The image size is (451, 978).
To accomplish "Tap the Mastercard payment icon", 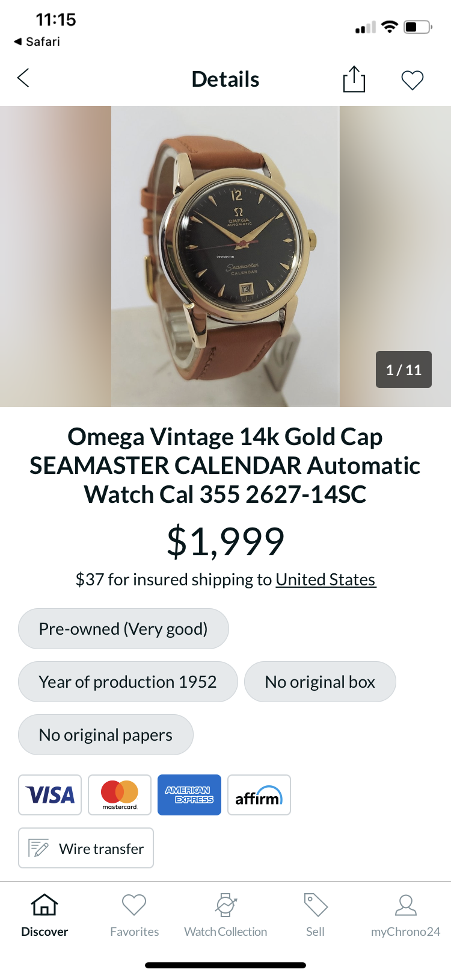I will point(120,795).
